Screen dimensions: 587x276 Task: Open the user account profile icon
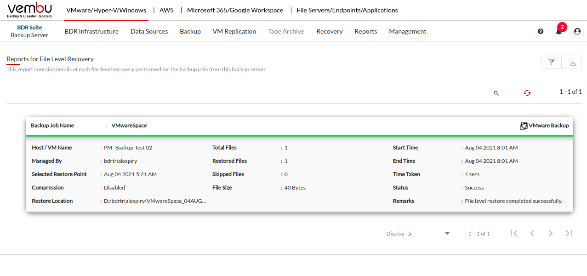click(x=577, y=31)
